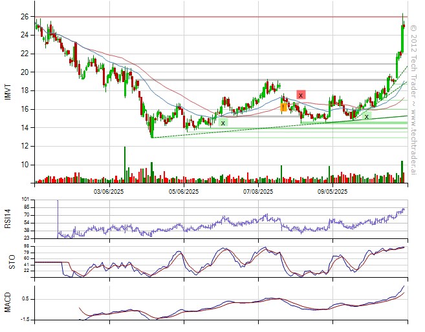Click the 09/05/2025 date label
This screenshot has height=332, width=425.
332,191
